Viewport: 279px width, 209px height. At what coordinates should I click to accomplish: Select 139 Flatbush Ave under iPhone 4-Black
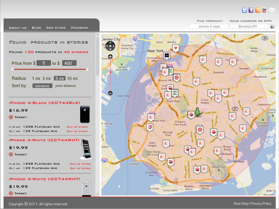click(x=40, y=131)
